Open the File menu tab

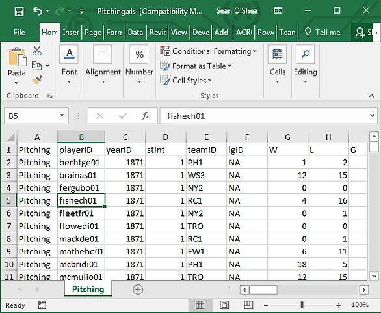pos(20,33)
